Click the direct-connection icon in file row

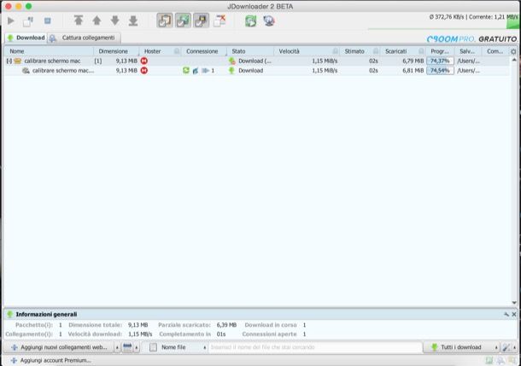pyautogui.click(x=196, y=71)
